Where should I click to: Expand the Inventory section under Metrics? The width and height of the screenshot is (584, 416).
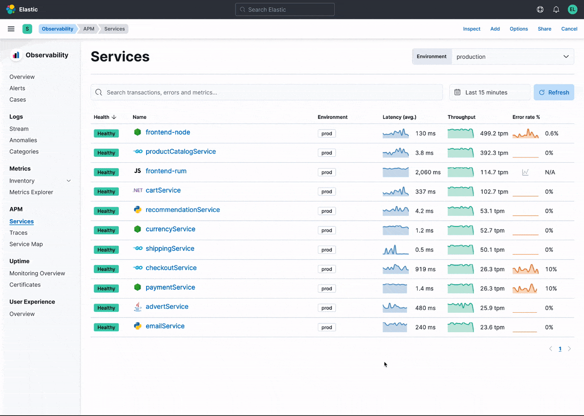click(x=69, y=180)
